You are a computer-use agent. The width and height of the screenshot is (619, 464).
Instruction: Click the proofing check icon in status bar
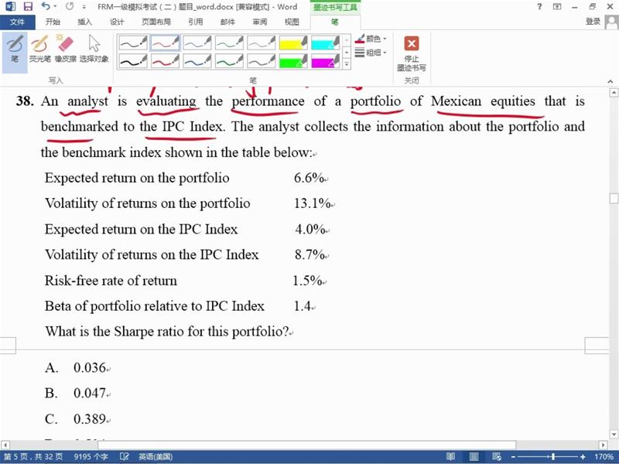126,457
